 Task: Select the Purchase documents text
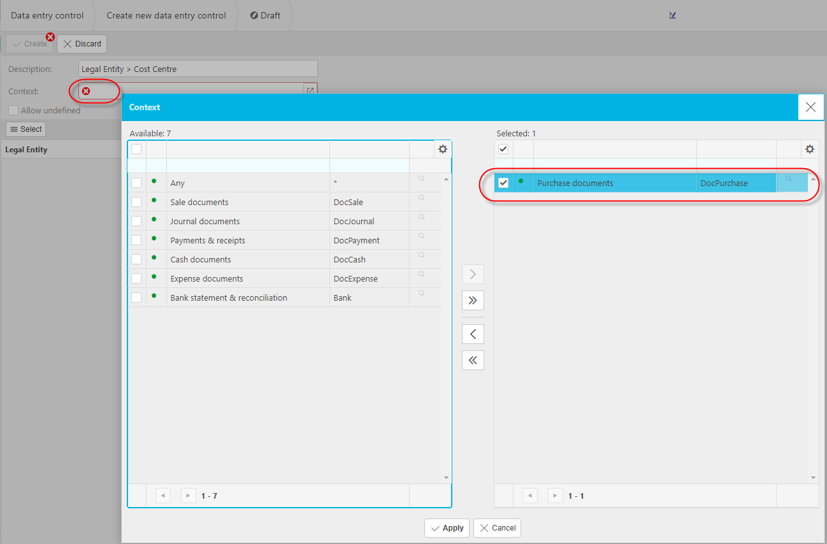(x=575, y=183)
